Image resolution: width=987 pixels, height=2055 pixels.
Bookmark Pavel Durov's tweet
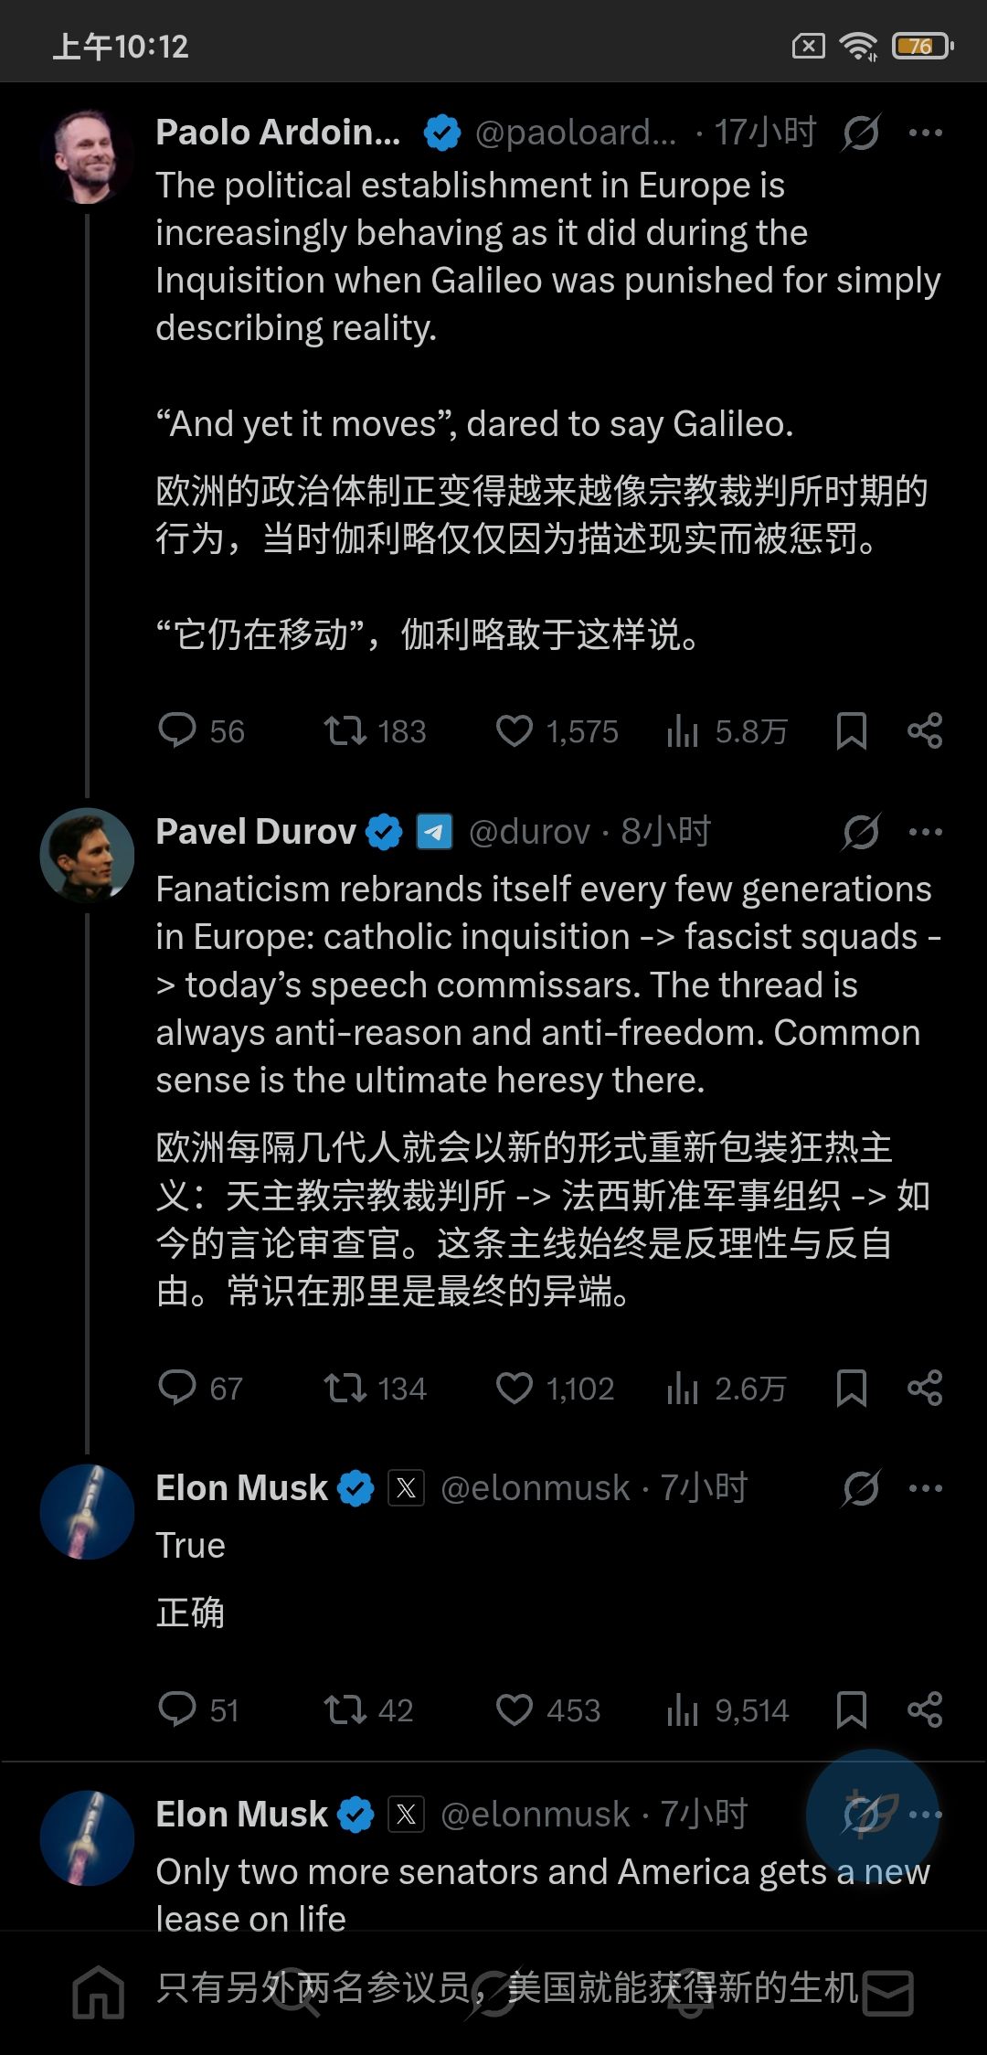(x=851, y=1388)
